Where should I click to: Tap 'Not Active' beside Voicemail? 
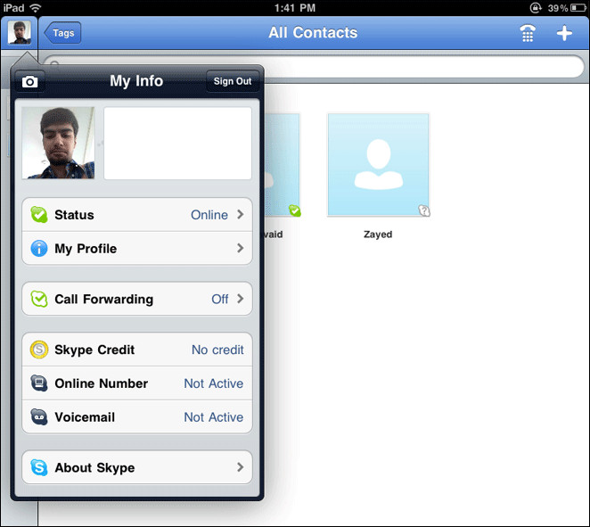tap(213, 417)
